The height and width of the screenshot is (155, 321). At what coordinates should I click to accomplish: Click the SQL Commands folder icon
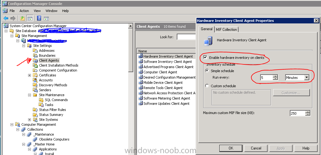coord(41,100)
